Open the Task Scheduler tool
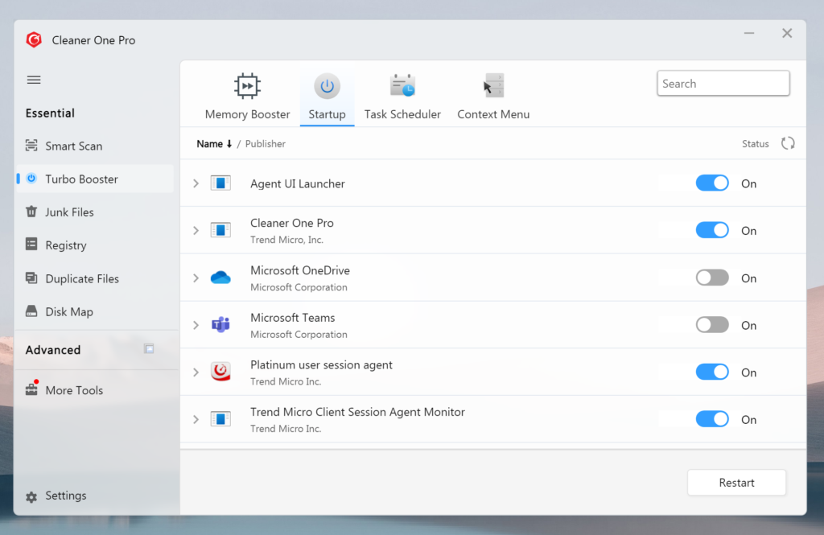Image resolution: width=824 pixels, height=535 pixels. click(402, 97)
